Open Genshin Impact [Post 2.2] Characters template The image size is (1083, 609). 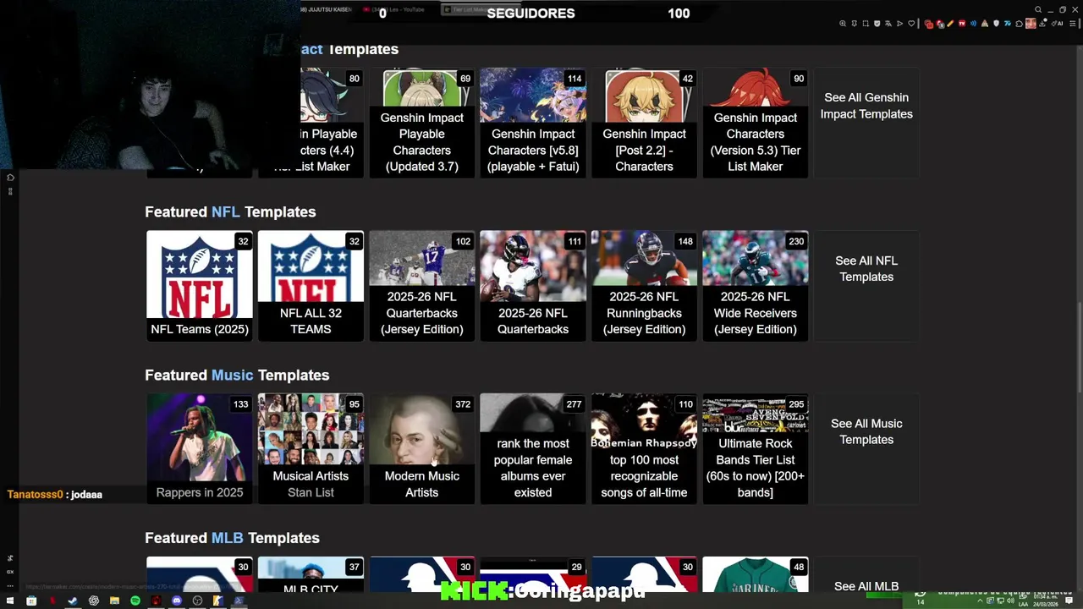(x=644, y=123)
